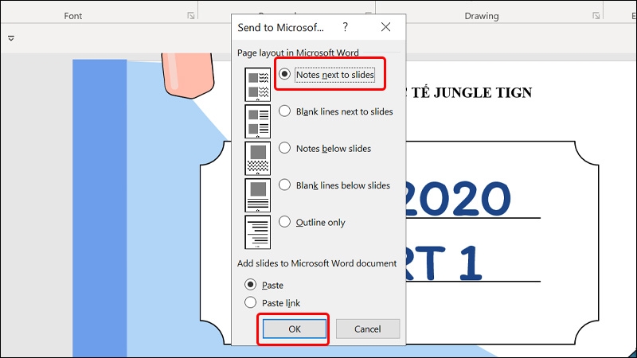Click the '2020' text on the slide
This screenshot has height=358, width=637.
459,198
